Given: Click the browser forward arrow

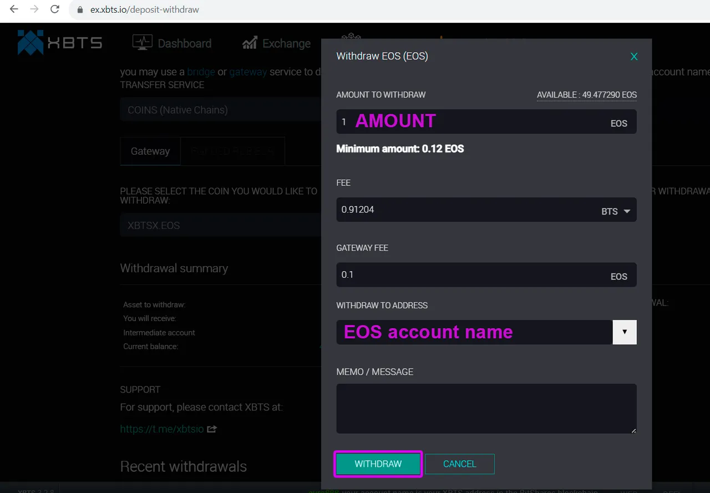Looking at the screenshot, I should click(34, 9).
